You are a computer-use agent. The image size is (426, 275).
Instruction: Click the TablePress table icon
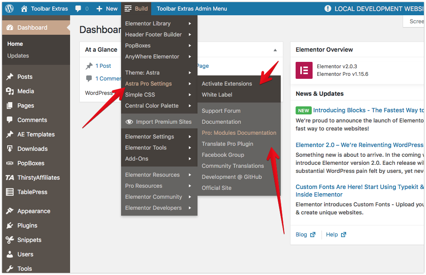[10, 192]
